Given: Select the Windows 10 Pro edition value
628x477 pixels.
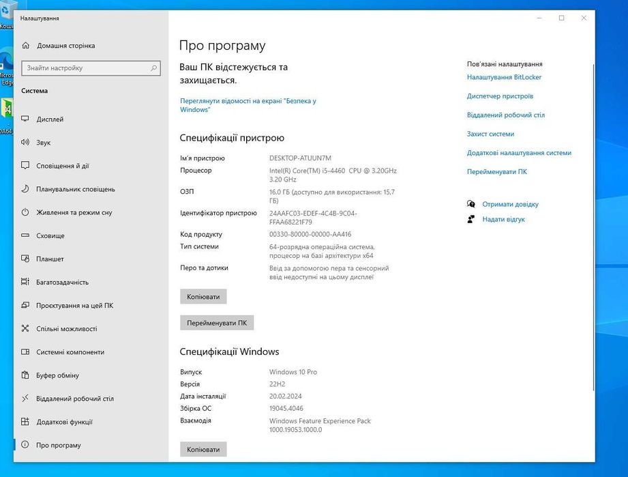Looking at the screenshot, I should [293, 372].
